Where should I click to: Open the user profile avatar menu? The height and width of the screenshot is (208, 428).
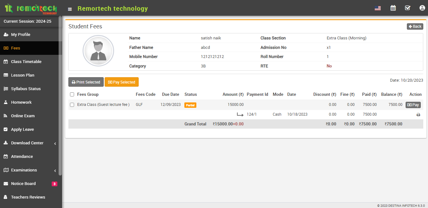point(422,8)
